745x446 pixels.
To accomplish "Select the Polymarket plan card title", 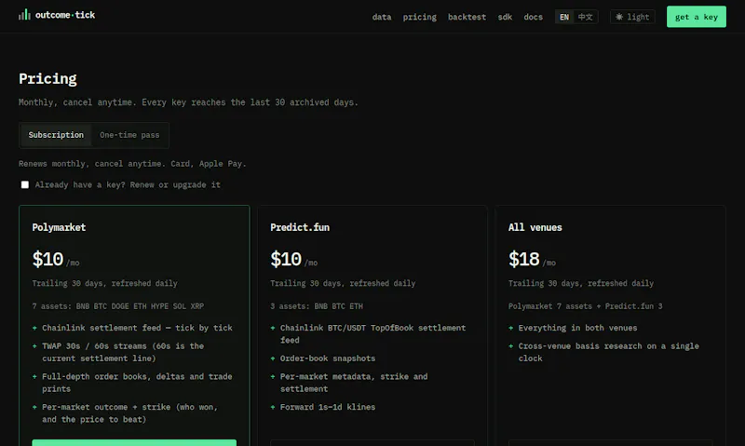I will (x=59, y=227).
